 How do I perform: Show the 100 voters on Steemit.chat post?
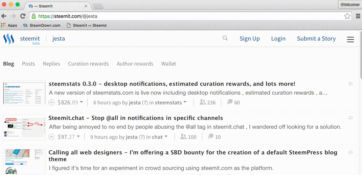coord(188,137)
